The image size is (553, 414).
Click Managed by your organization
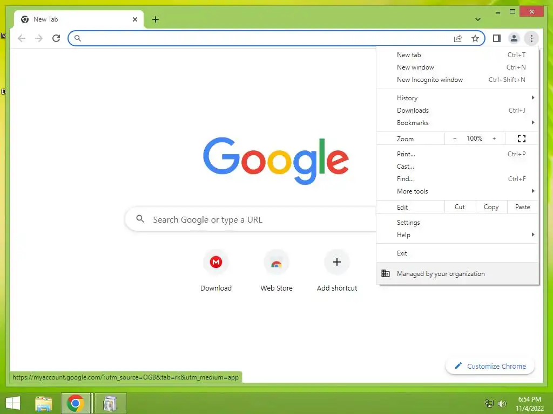click(457, 273)
